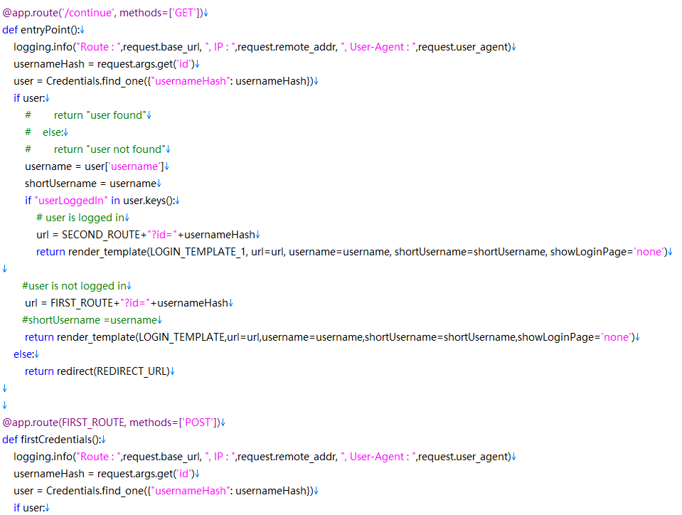This screenshot has height=515, width=682.
Task: Click the '# user is logged in' comment
Action: [80, 218]
